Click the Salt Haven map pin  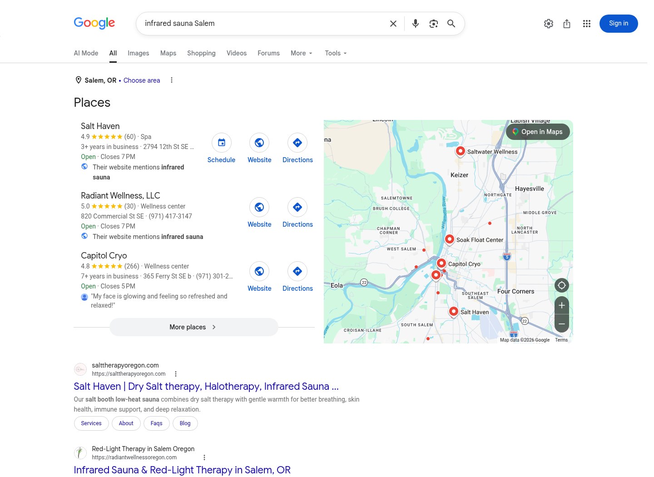click(453, 312)
